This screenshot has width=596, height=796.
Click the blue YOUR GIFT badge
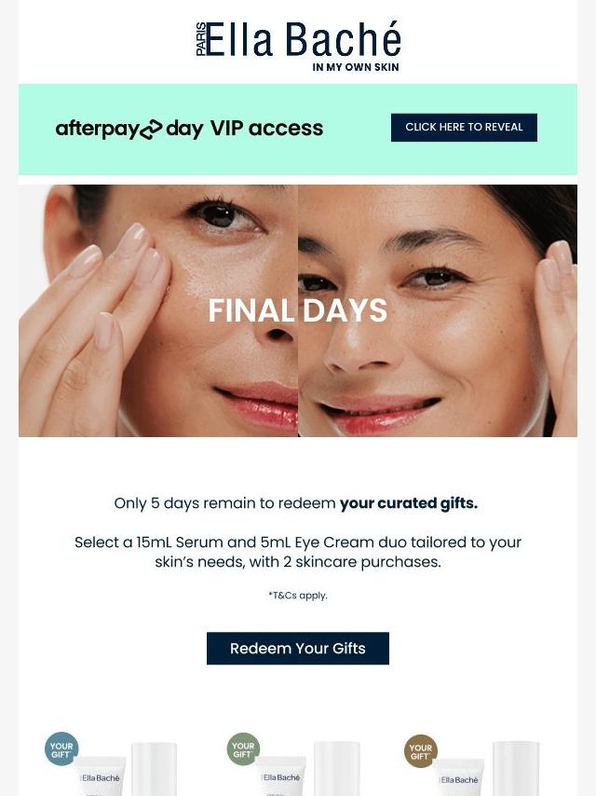pyautogui.click(x=61, y=748)
